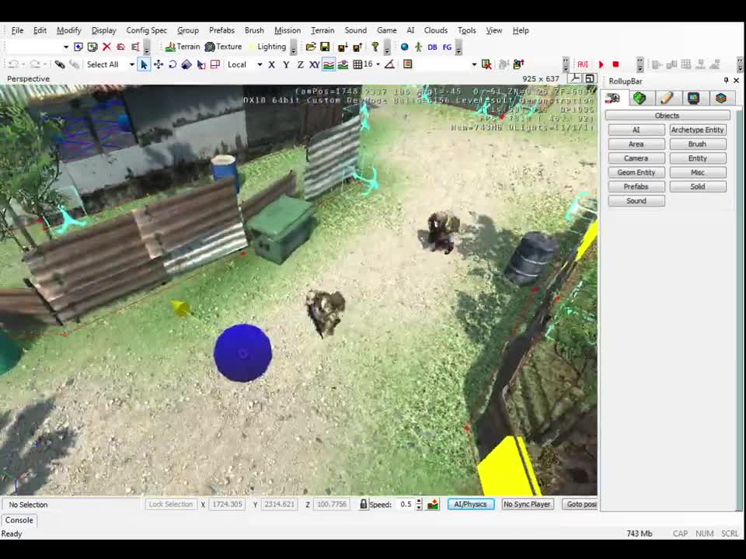Toggle the No Sync Player button
Viewport: 746px width, 559px height.
pos(527,504)
